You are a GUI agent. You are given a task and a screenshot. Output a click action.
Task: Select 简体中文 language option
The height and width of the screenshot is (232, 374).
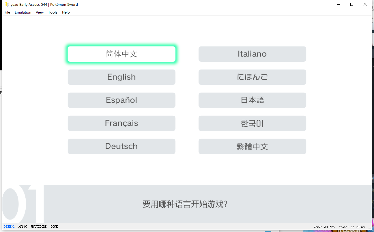click(x=121, y=54)
